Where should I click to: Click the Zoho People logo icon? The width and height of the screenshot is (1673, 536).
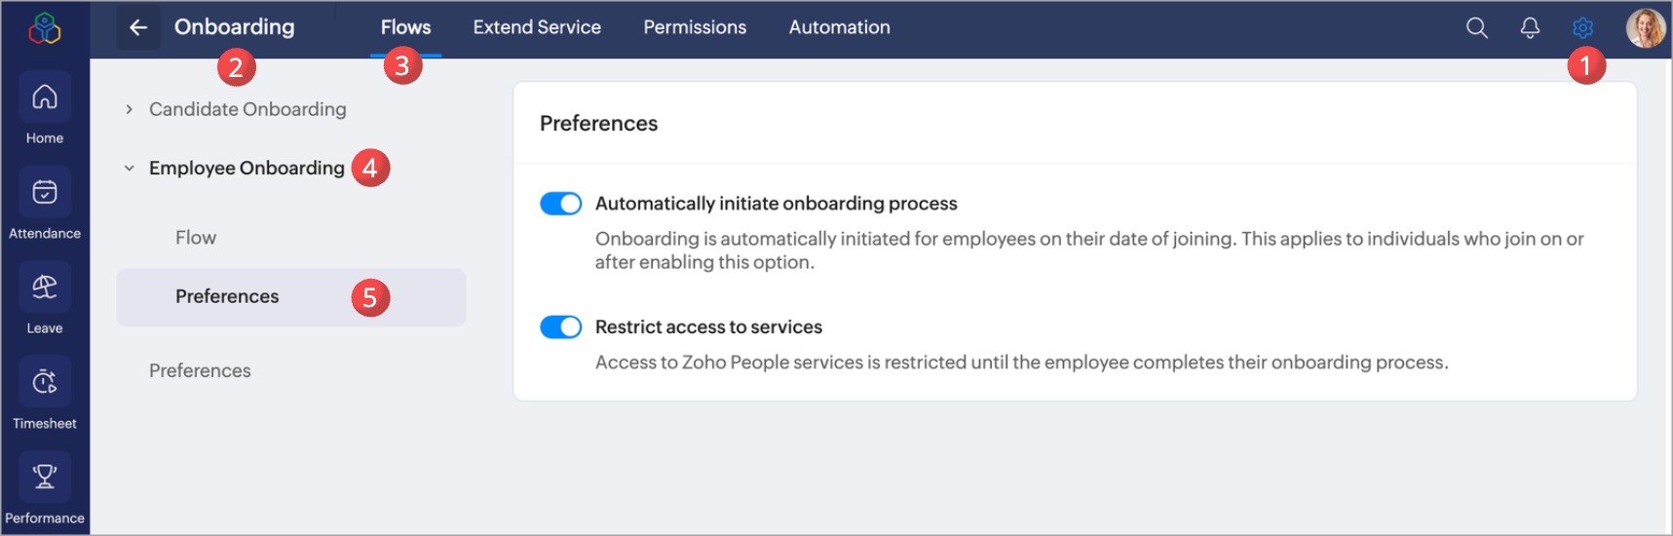[x=45, y=28]
